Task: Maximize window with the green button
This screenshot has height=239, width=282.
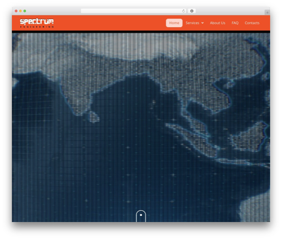Action: click(25, 11)
